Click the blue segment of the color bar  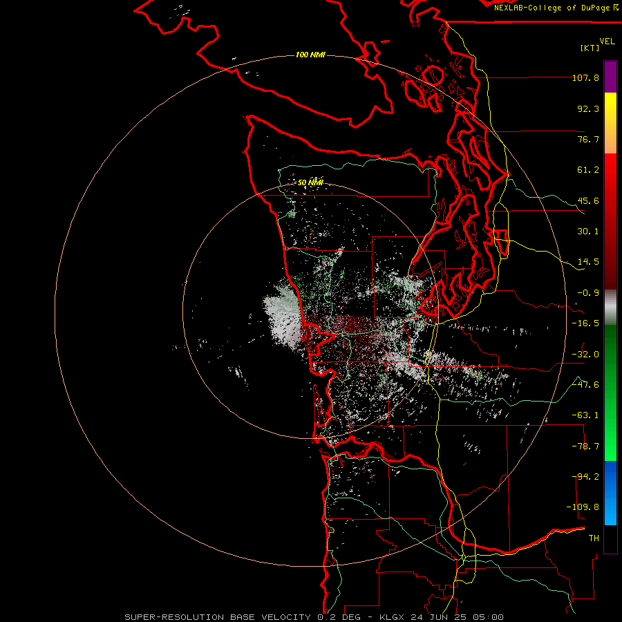610,493
